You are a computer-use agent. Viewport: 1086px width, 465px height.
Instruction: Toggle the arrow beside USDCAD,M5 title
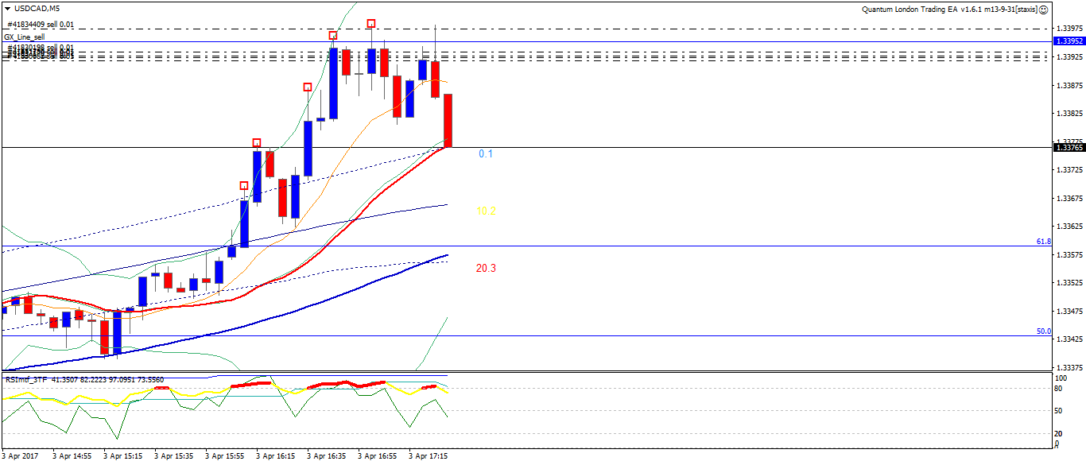point(7,8)
